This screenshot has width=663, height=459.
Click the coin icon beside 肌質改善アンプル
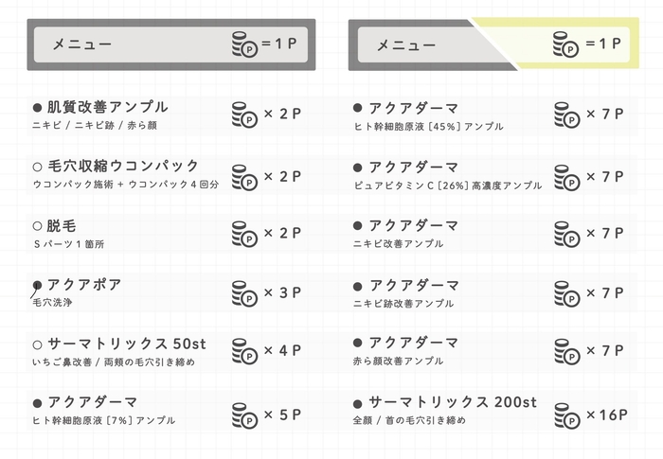click(x=244, y=116)
